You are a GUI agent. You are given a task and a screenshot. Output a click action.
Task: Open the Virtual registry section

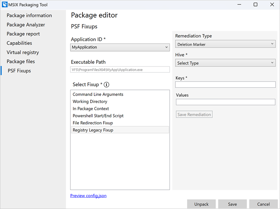(x=23, y=52)
